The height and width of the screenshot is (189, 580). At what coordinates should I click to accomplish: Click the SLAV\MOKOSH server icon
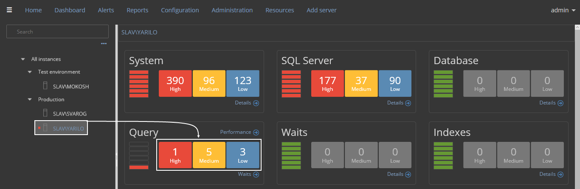click(x=45, y=86)
